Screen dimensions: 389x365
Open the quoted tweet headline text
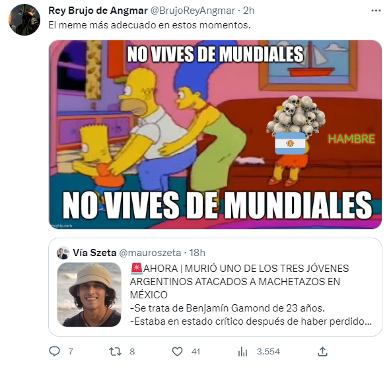pyautogui.click(x=239, y=282)
